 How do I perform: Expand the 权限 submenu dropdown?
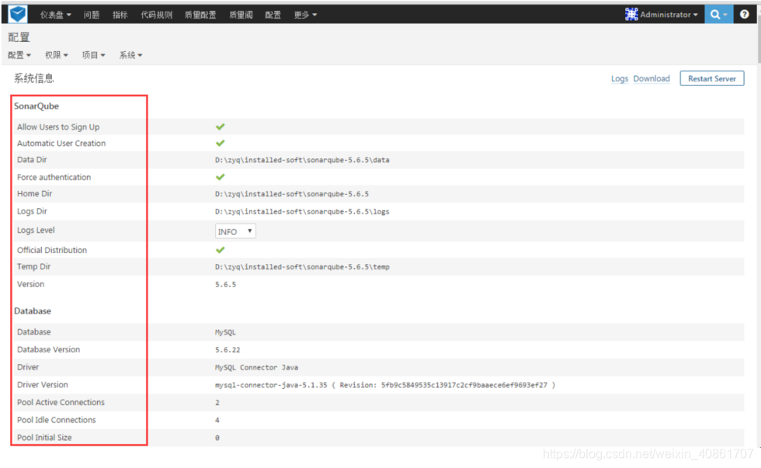[56, 55]
